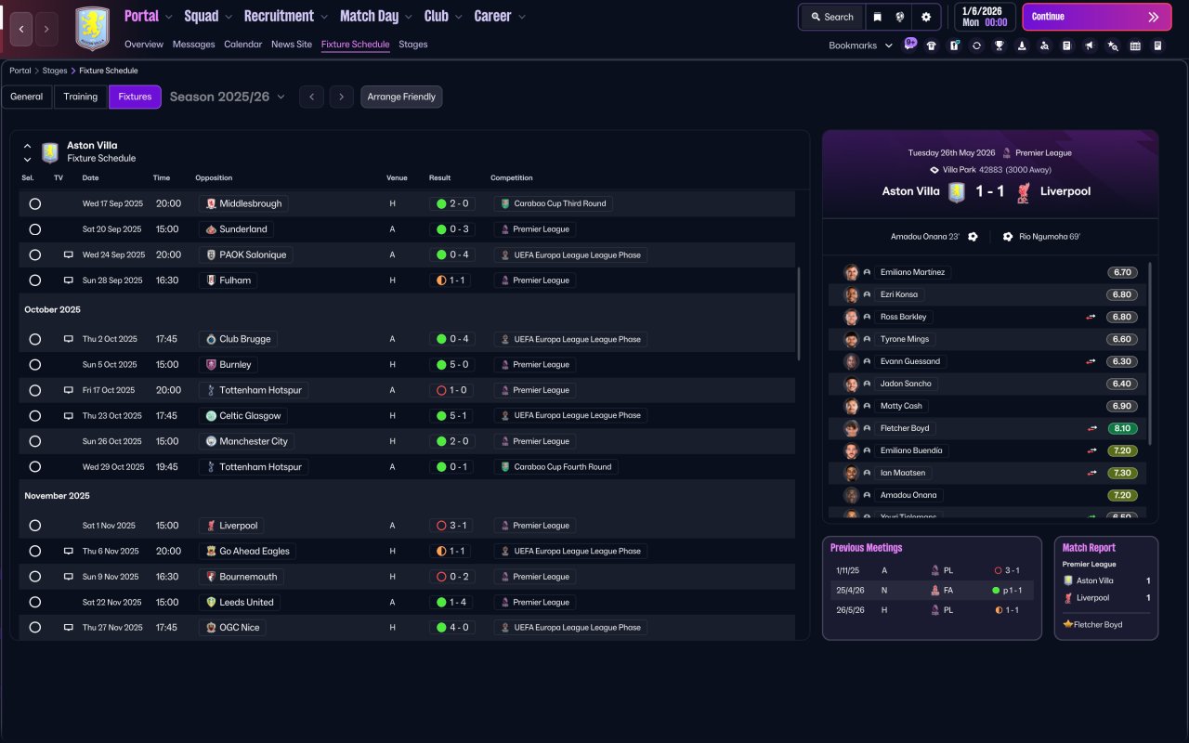Expand the Club menu chevron
1189x743 pixels.
click(459, 17)
